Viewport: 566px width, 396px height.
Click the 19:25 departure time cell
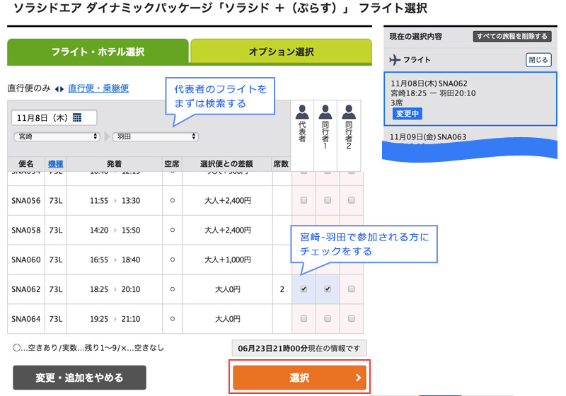(x=99, y=319)
